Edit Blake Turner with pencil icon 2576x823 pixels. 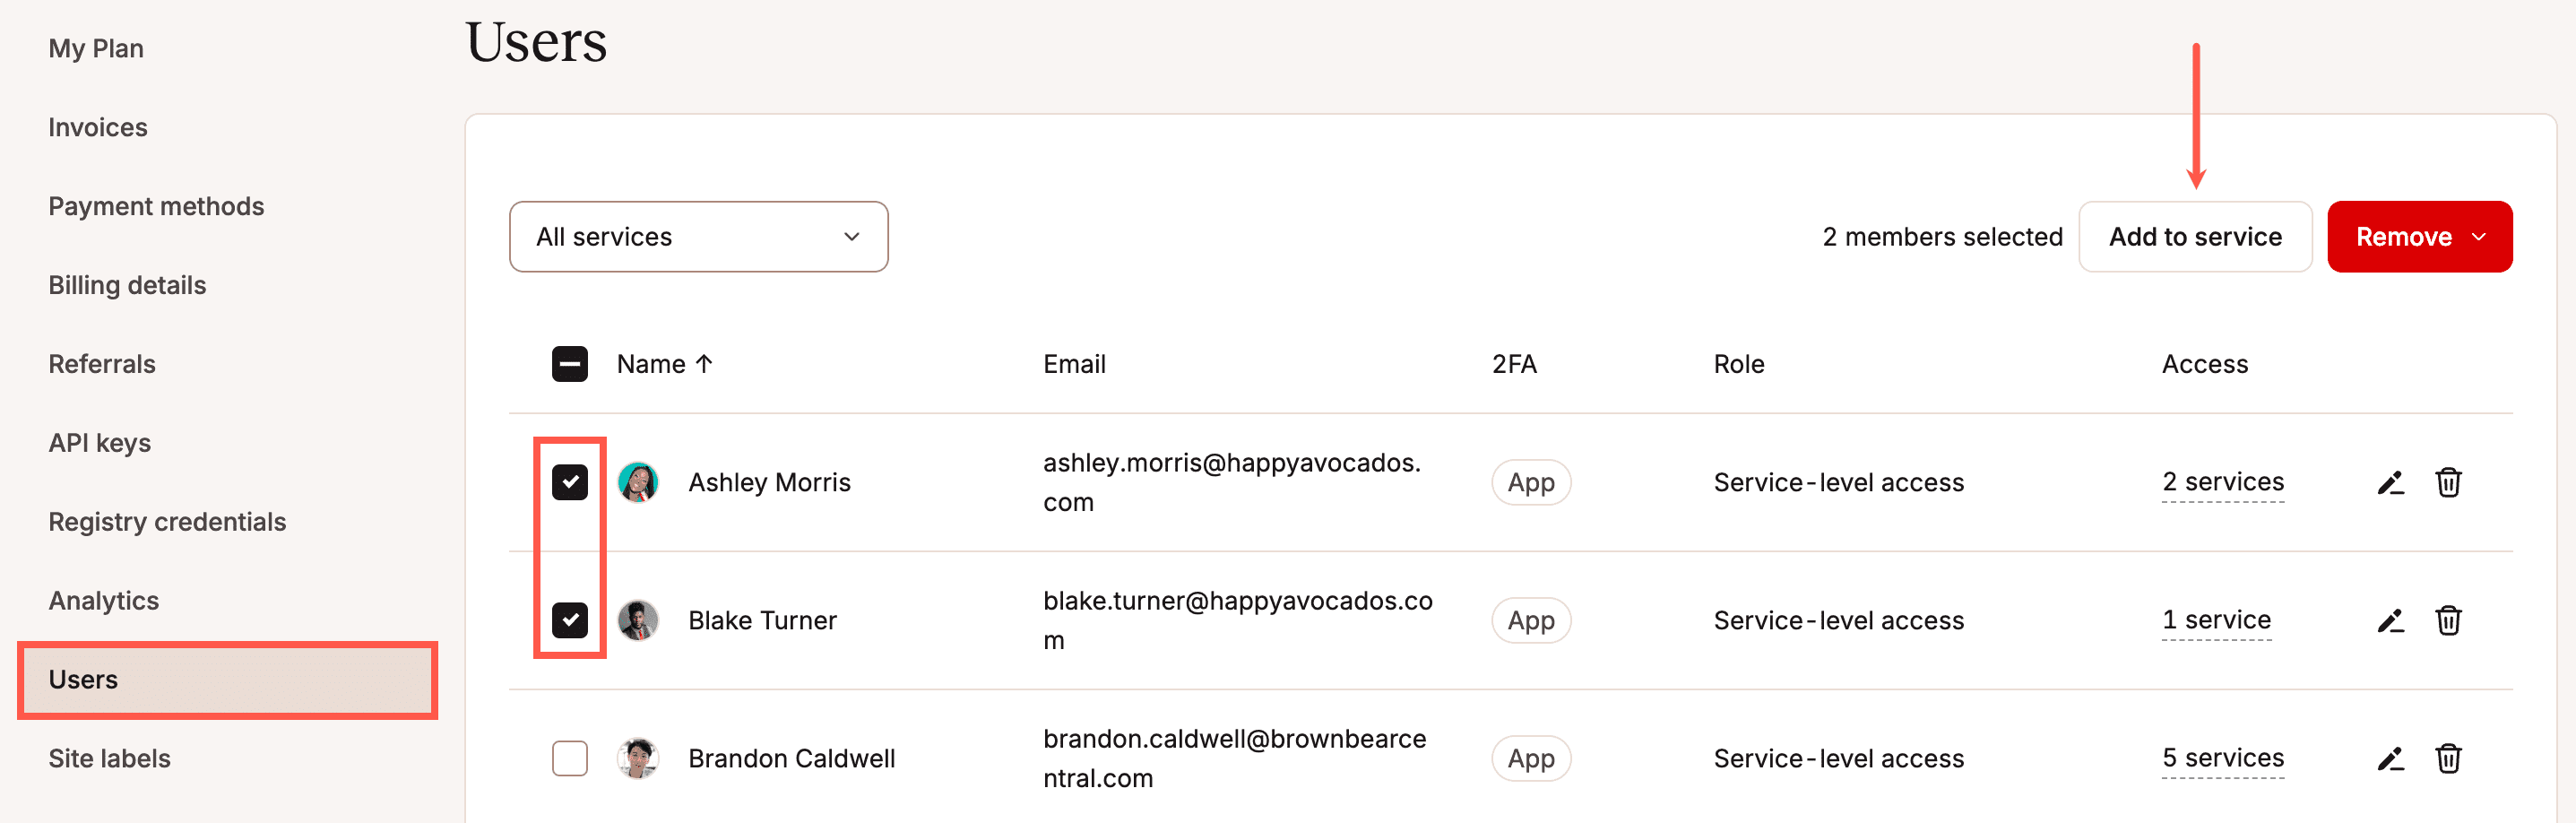[x=2390, y=621]
